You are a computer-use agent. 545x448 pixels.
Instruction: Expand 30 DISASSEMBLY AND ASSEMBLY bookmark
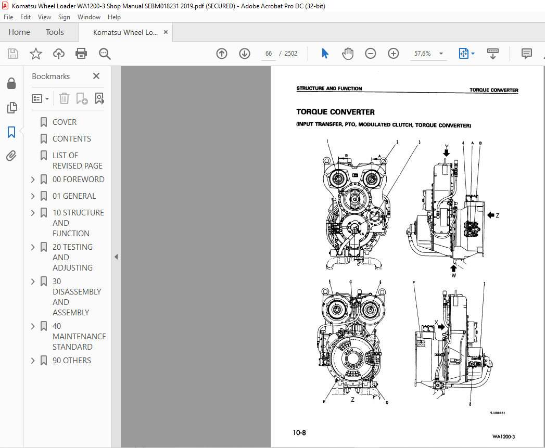[33, 281]
